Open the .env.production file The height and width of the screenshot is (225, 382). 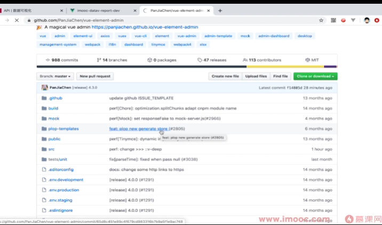click(63, 190)
